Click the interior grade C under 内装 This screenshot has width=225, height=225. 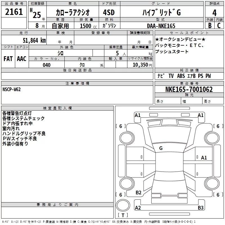point(219,26)
